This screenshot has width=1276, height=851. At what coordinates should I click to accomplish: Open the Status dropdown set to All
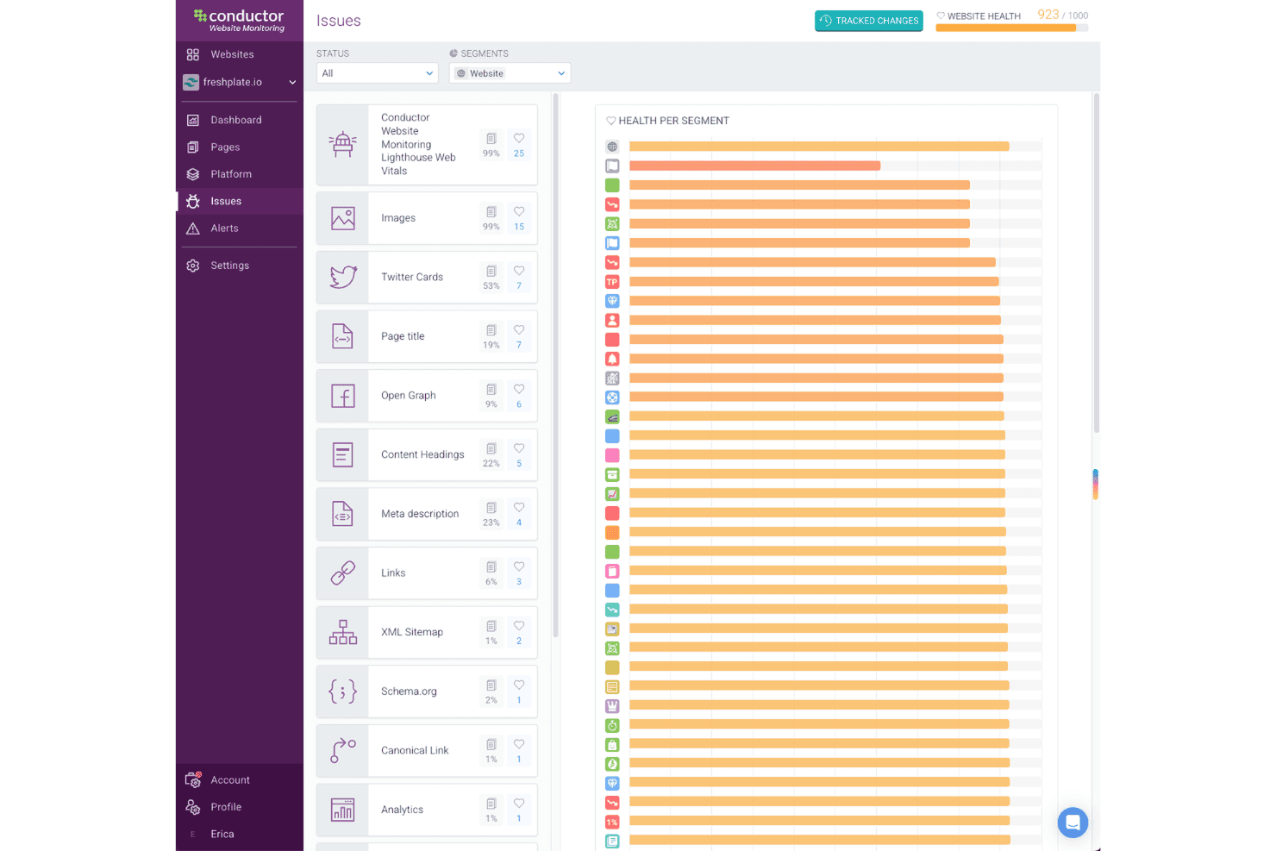pos(378,73)
